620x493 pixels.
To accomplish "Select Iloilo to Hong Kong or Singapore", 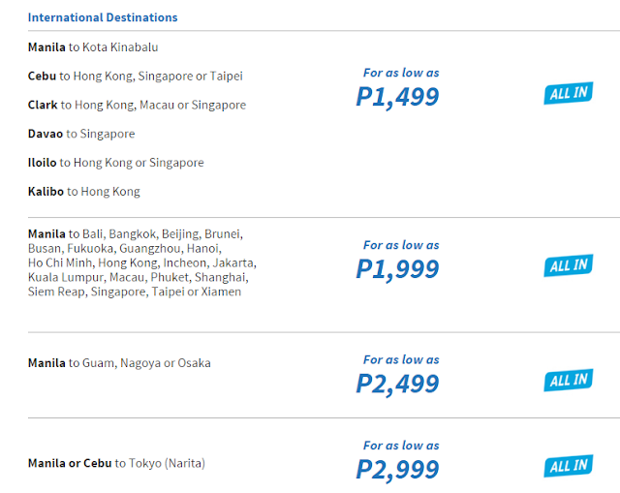I will coord(116,163).
